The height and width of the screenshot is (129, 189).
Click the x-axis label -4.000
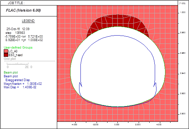(74, 125)
